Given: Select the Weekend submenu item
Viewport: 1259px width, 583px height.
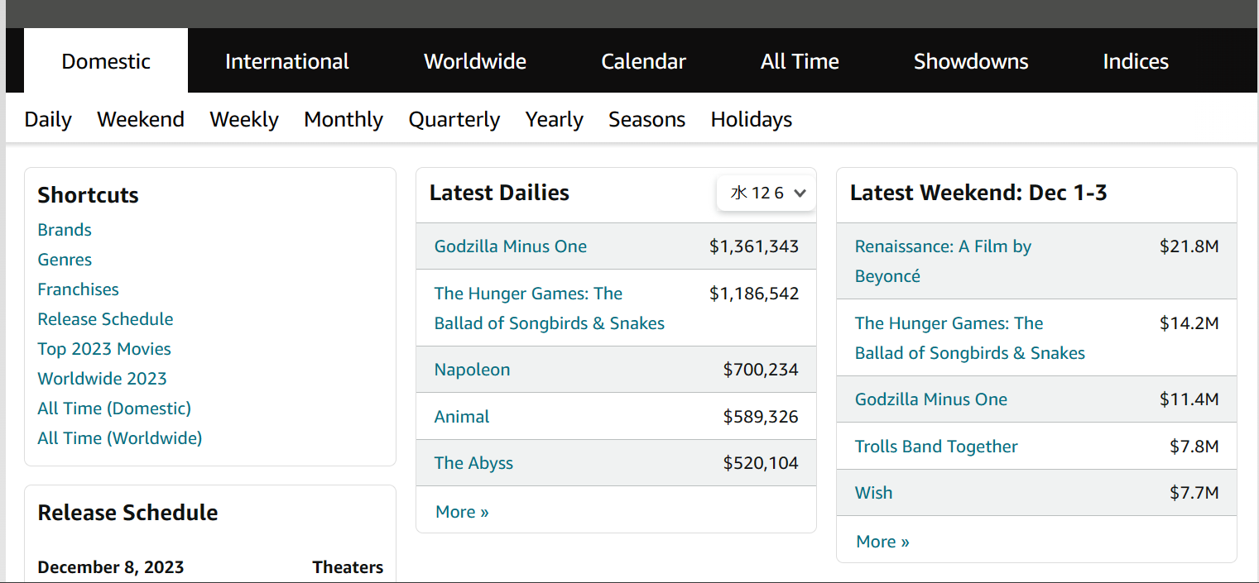Looking at the screenshot, I should pos(141,120).
